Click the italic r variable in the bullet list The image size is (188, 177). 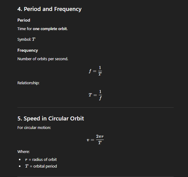click(26, 160)
